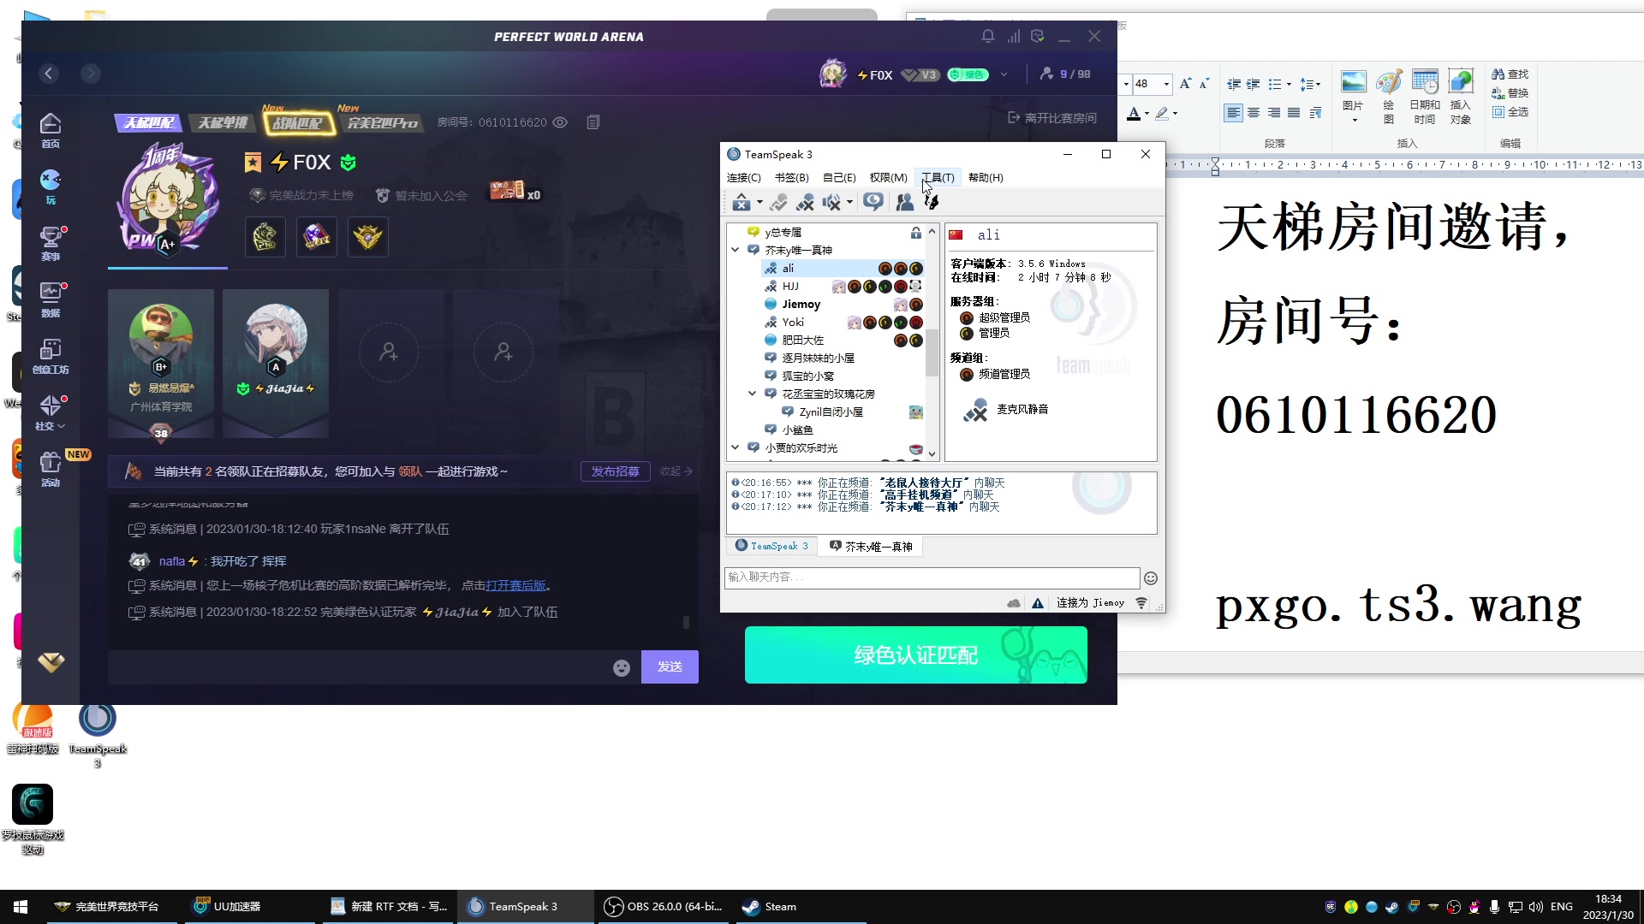Click the network signal icon in Arena title bar
Screen dimensions: 1644x924
click(x=1014, y=36)
